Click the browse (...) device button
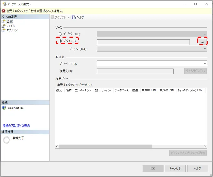 (x=203, y=42)
